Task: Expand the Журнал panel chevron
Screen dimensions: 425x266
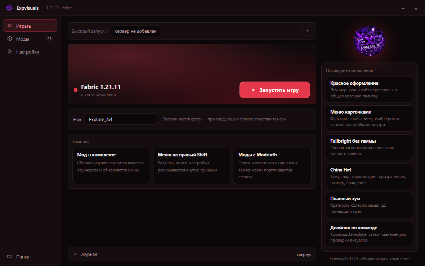Action: coord(75,254)
